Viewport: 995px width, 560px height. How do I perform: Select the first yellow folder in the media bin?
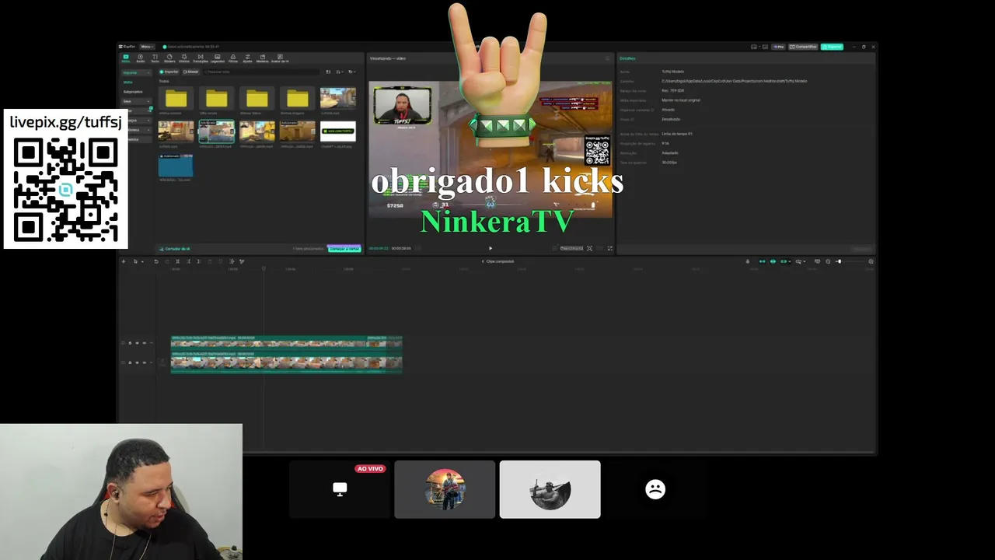(x=176, y=99)
